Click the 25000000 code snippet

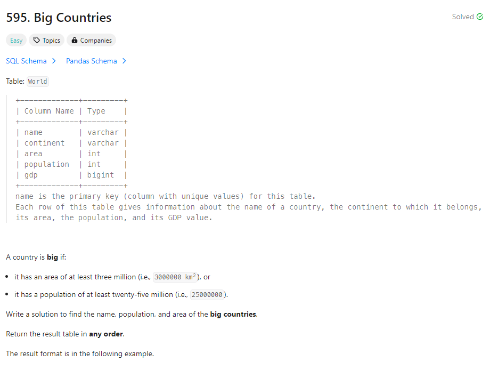[207, 294]
